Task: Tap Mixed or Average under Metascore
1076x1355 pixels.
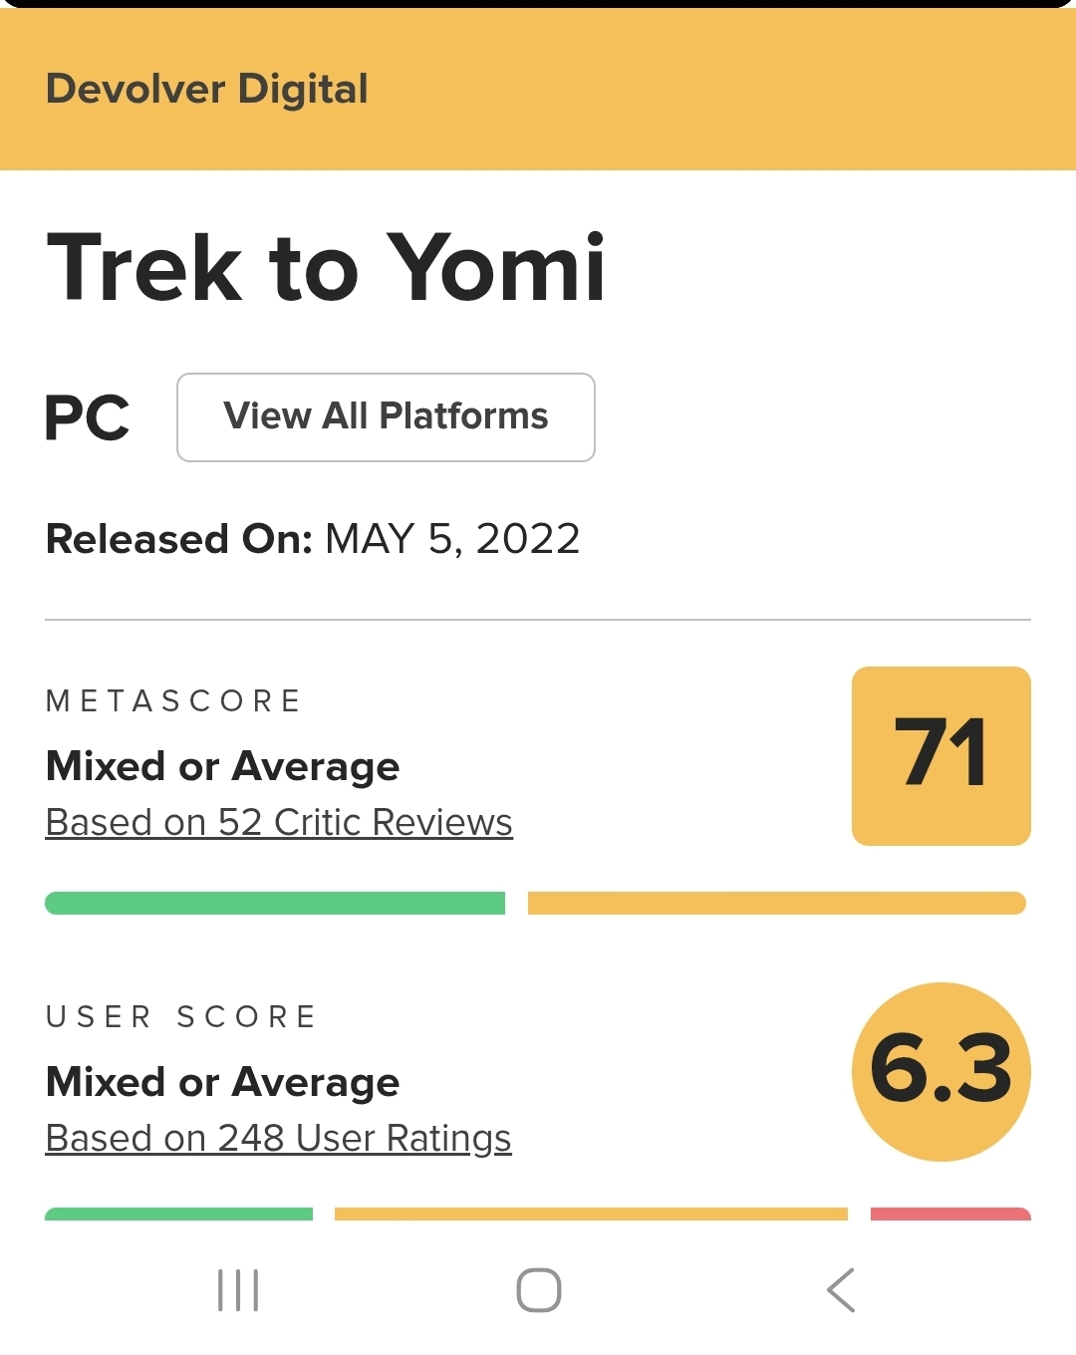Action: (x=223, y=766)
